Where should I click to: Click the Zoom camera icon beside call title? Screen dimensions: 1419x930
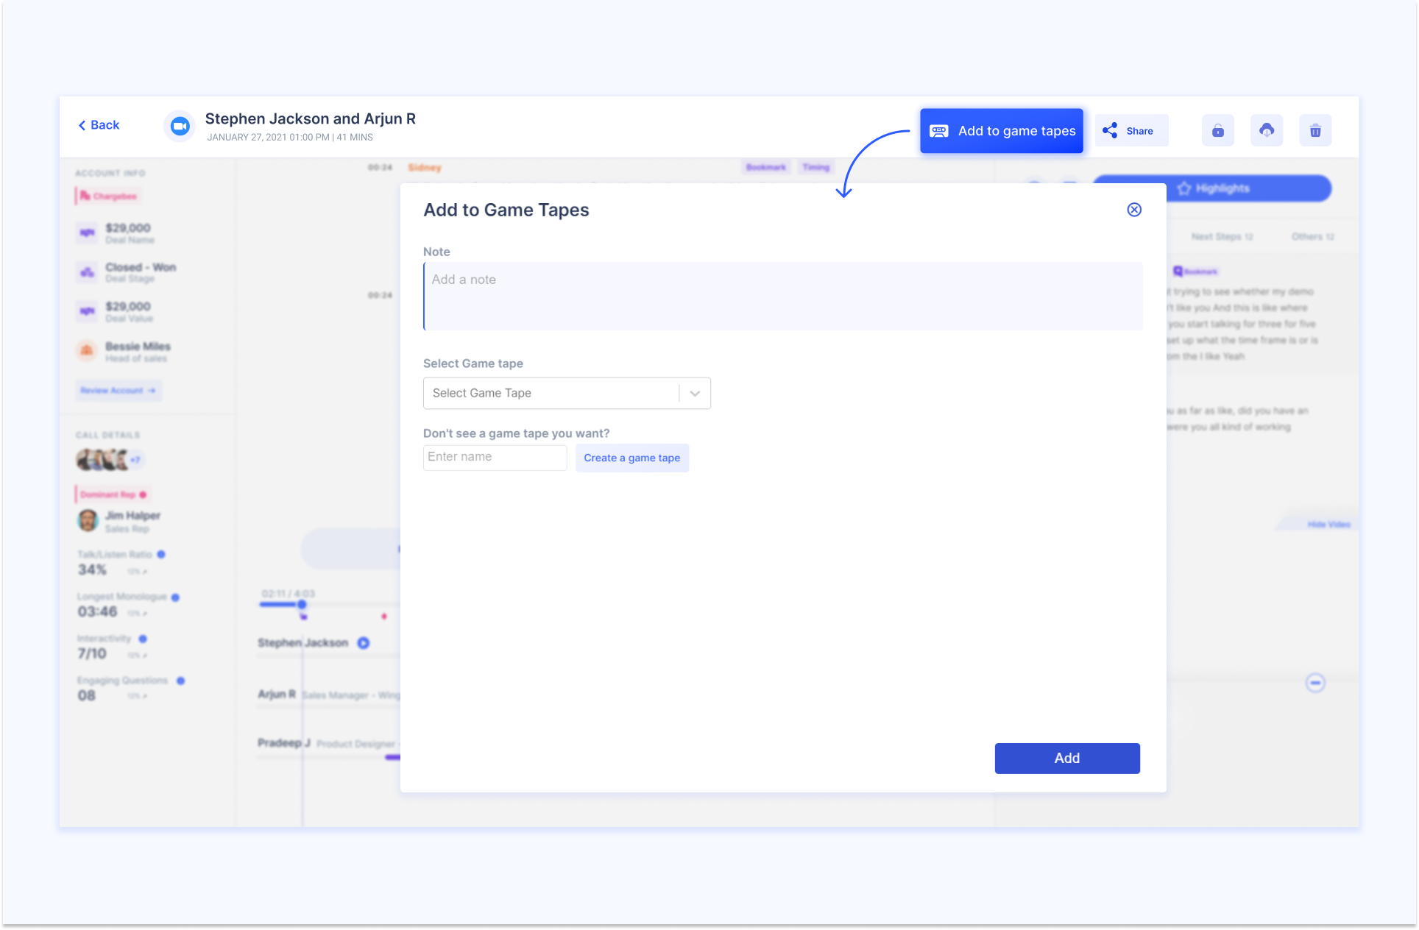coord(180,127)
